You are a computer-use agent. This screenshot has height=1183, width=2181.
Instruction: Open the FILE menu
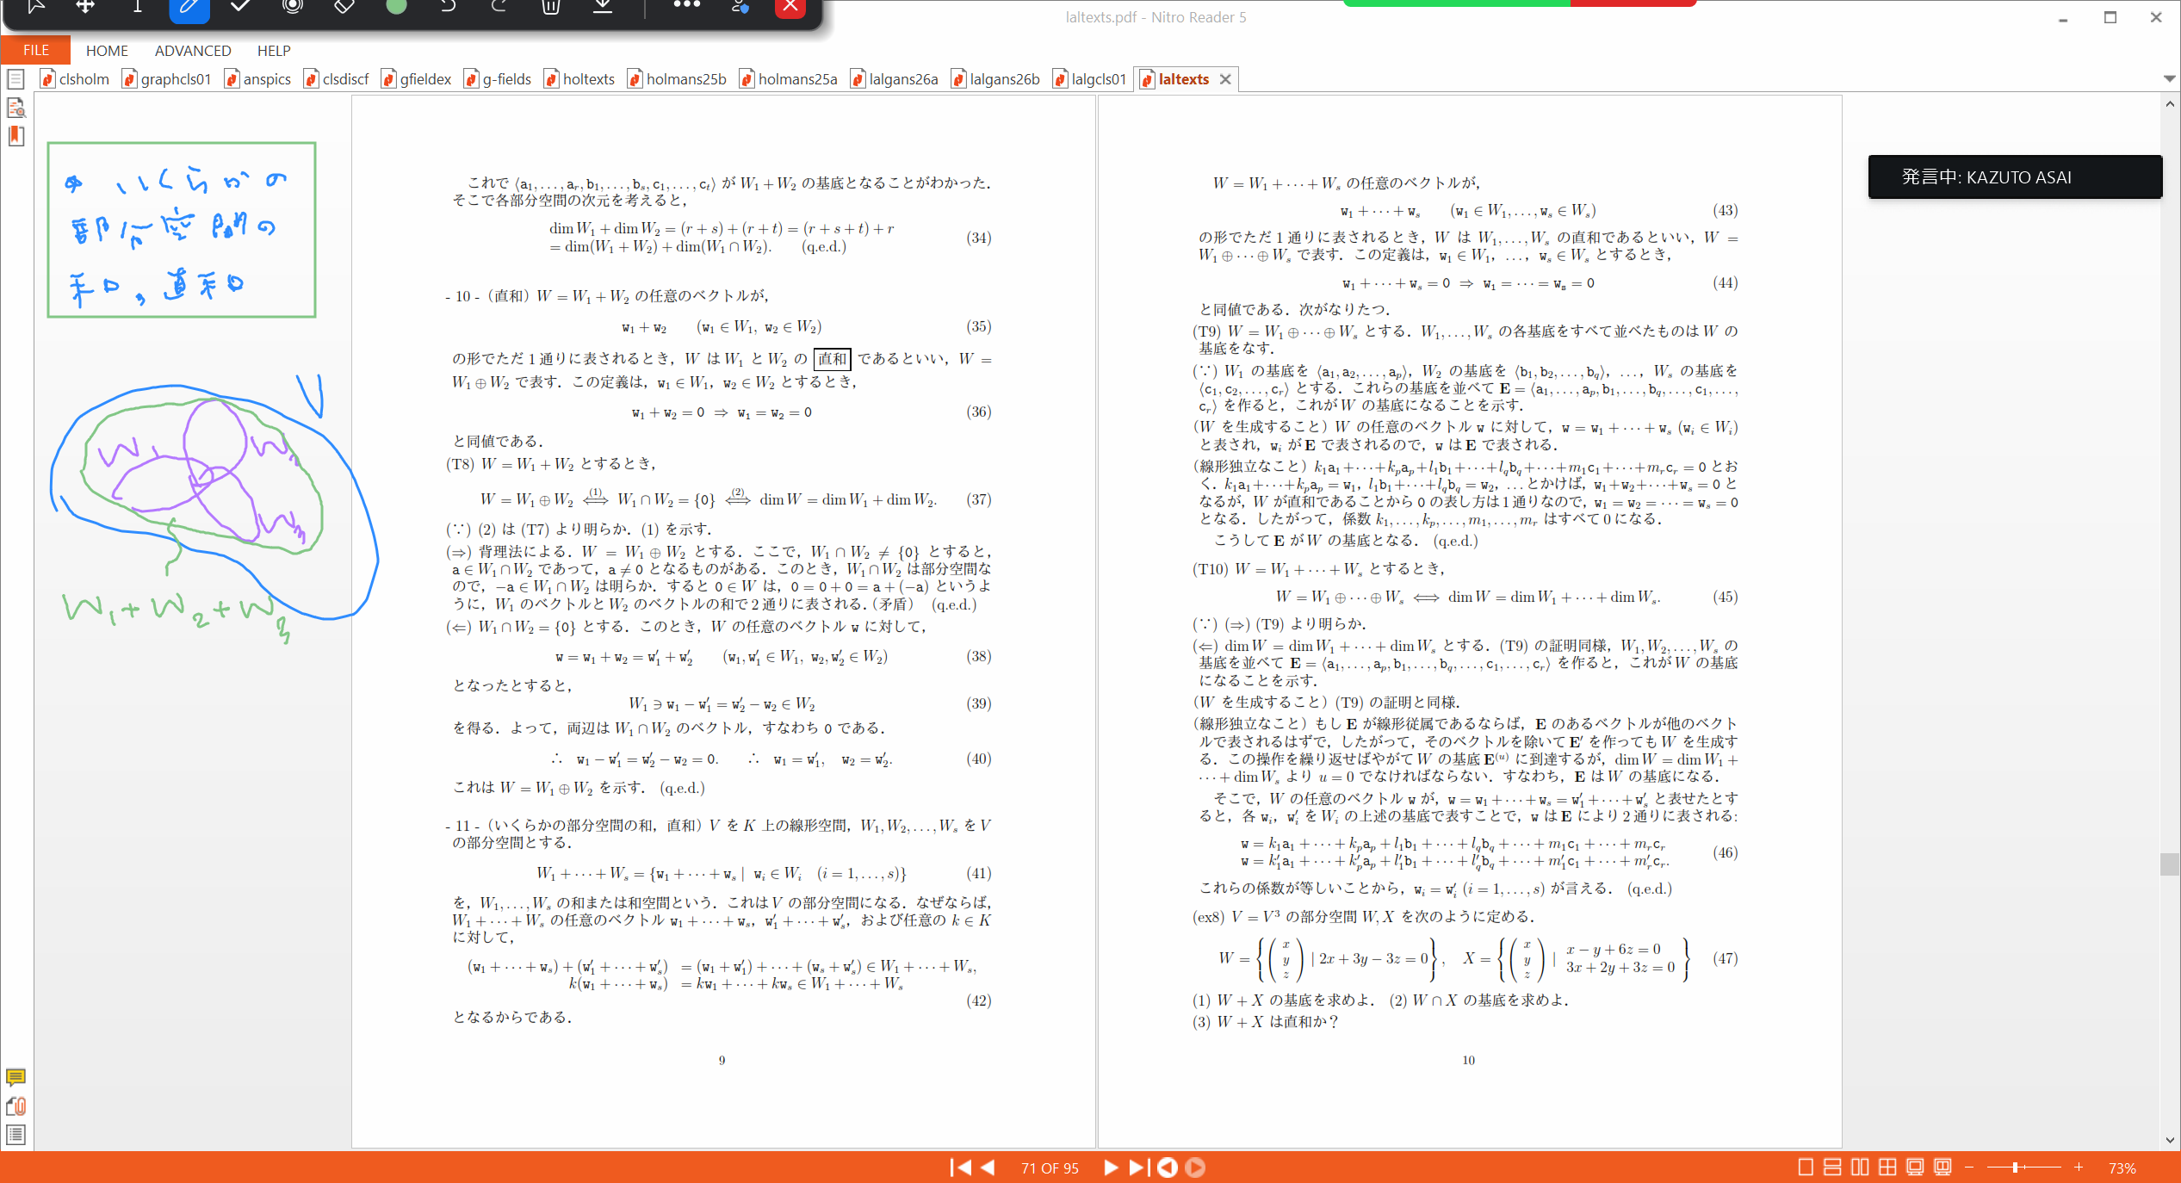click(x=35, y=50)
